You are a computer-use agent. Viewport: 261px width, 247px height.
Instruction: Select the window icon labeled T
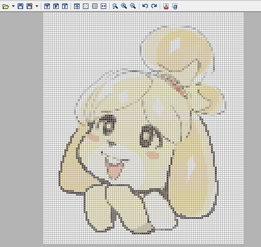(x=47, y=6)
